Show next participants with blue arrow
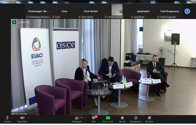Viewport: 196px width, 125px height. tap(187, 11)
